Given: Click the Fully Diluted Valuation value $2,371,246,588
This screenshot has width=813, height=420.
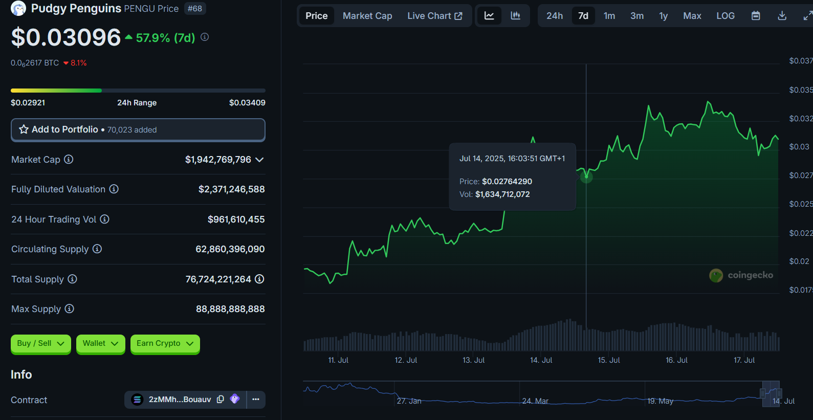Looking at the screenshot, I should (231, 189).
